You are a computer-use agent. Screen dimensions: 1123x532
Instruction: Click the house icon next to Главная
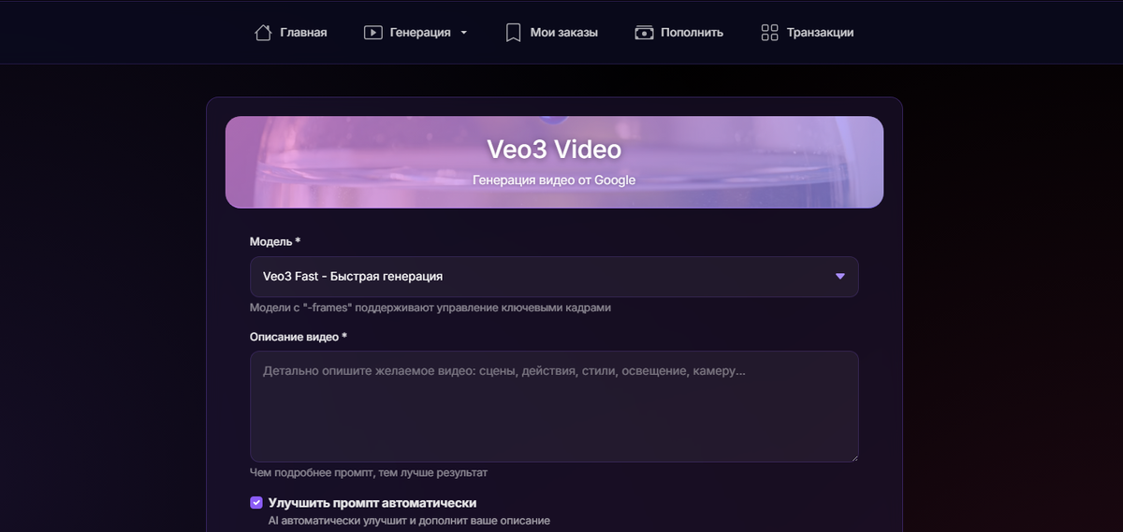(x=263, y=33)
